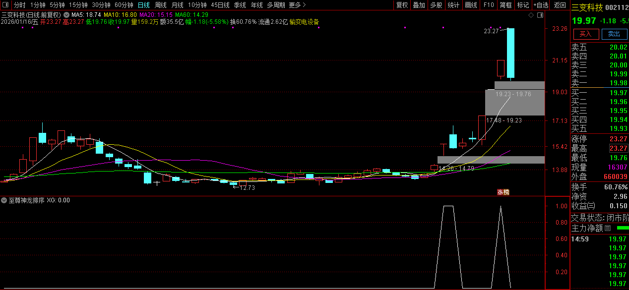Open the 画线 drawing tool
Image resolution: width=629 pixels, height=290 pixels.
pyautogui.click(x=471, y=5)
